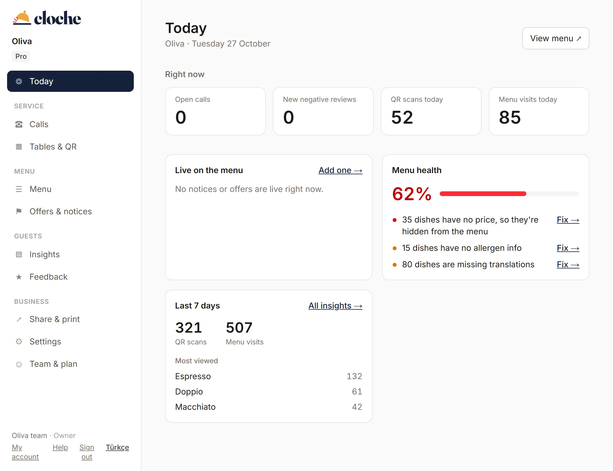The image size is (613, 471).
Task: Fix dishes with no price
Action: pos(568,220)
